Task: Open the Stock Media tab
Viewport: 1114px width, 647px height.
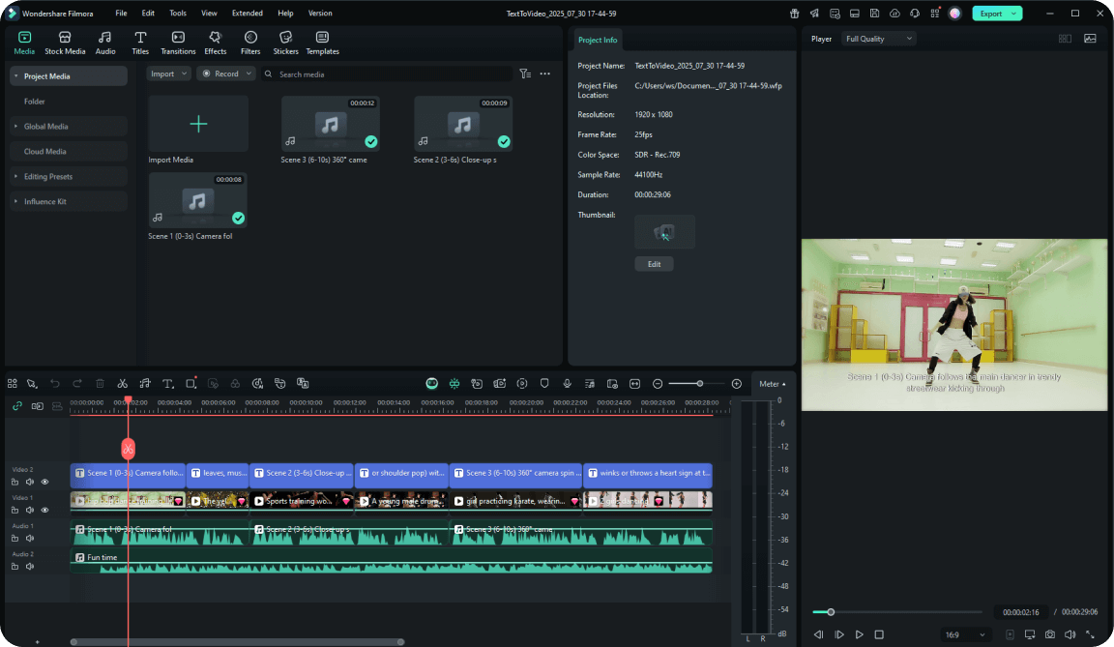Action: pyautogui.click(x=65, y=43)
